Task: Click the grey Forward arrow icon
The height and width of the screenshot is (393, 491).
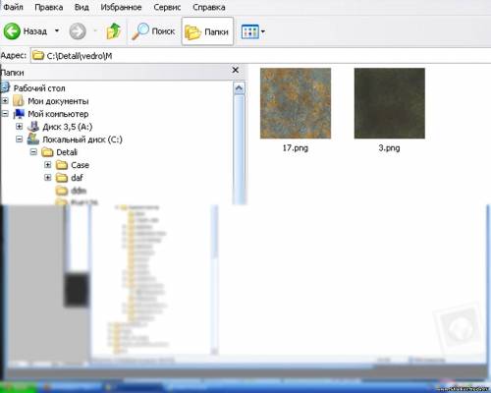Action: [x=78, y=31]
